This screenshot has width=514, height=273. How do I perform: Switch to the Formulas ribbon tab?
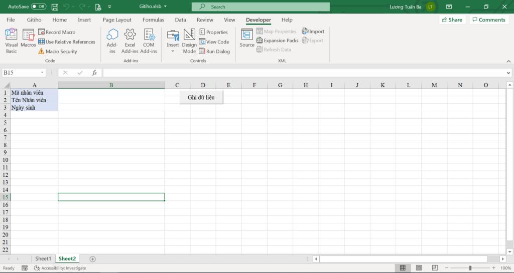point(153,20)
